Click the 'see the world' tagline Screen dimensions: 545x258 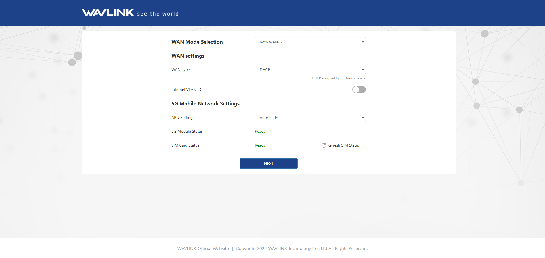(158, 14)
